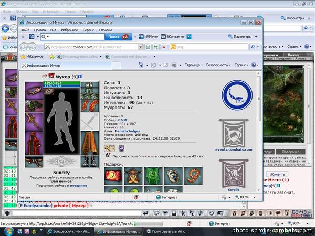Select the Информация о Мухер tab
This screenshot has width=315, height=236.
click(66, 66)
